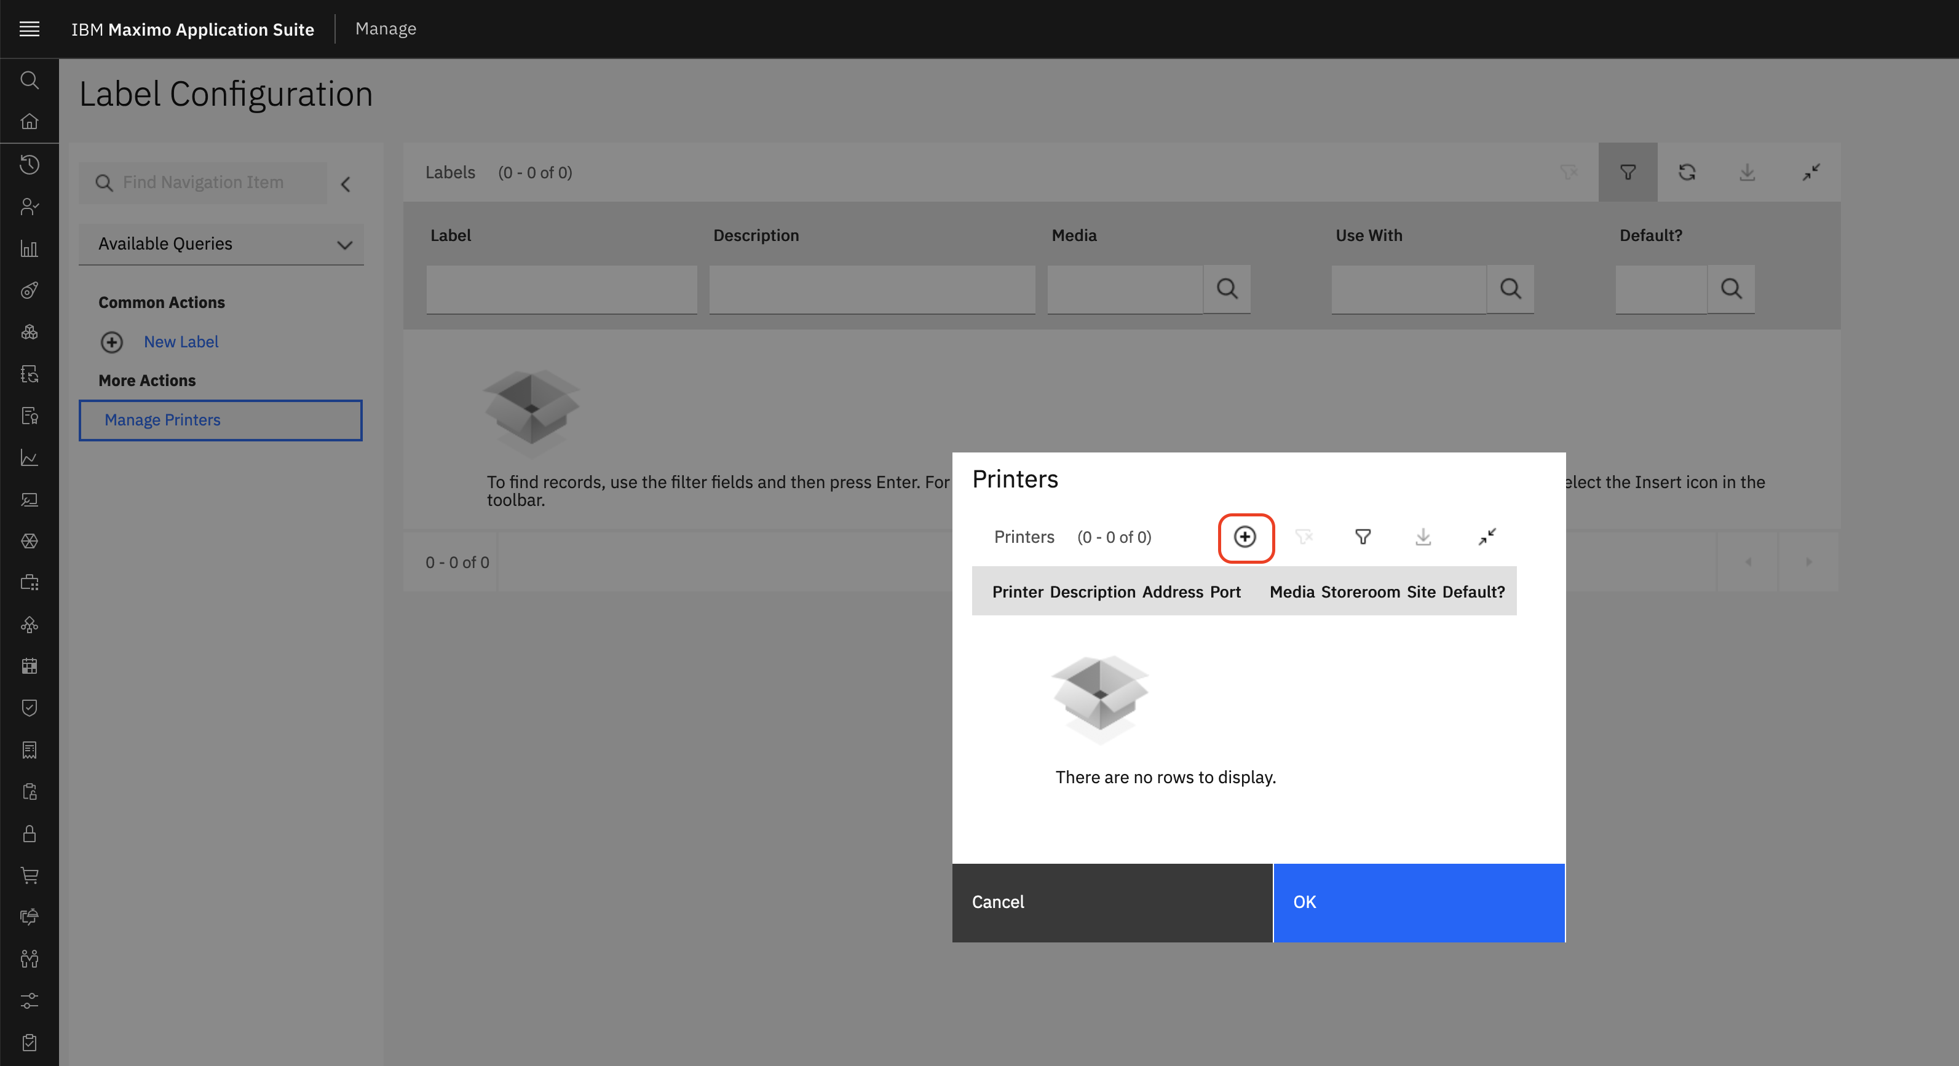Toggle the Labels table filter button
This screenshot has height=1066, width=1959.
point(1628,173)
